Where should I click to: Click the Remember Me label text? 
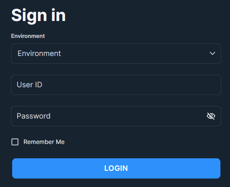(x=44, y=142)
